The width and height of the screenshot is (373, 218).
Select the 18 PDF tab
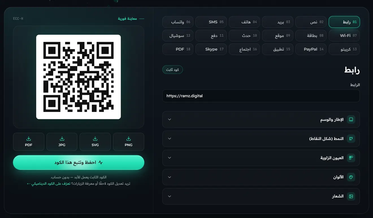[x=178, y=49]
